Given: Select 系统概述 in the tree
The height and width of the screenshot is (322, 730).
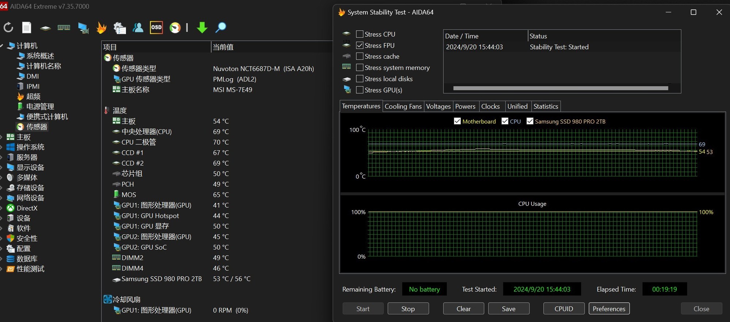Looking at the screenshot, I should pyautogui.click(x=40, y=56).
